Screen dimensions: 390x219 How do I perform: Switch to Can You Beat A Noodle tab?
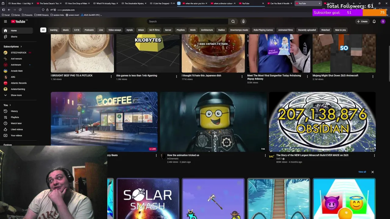[x=280, y=3]
